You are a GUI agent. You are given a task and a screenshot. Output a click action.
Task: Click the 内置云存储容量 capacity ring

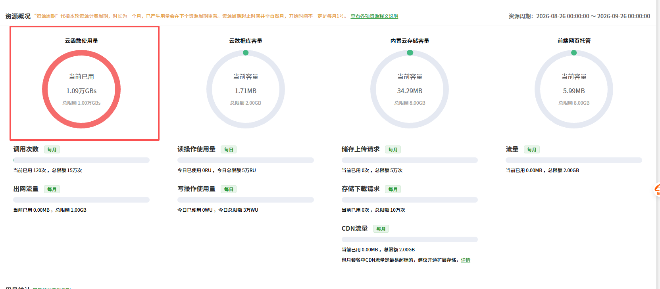410,89
